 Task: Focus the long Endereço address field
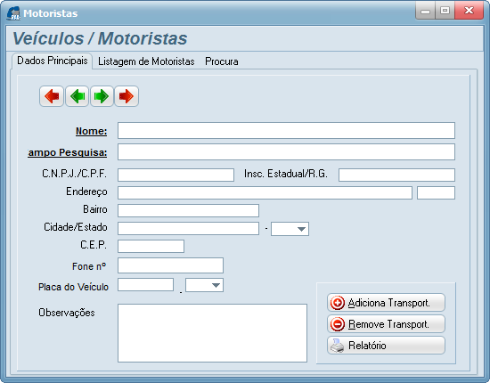265,192
